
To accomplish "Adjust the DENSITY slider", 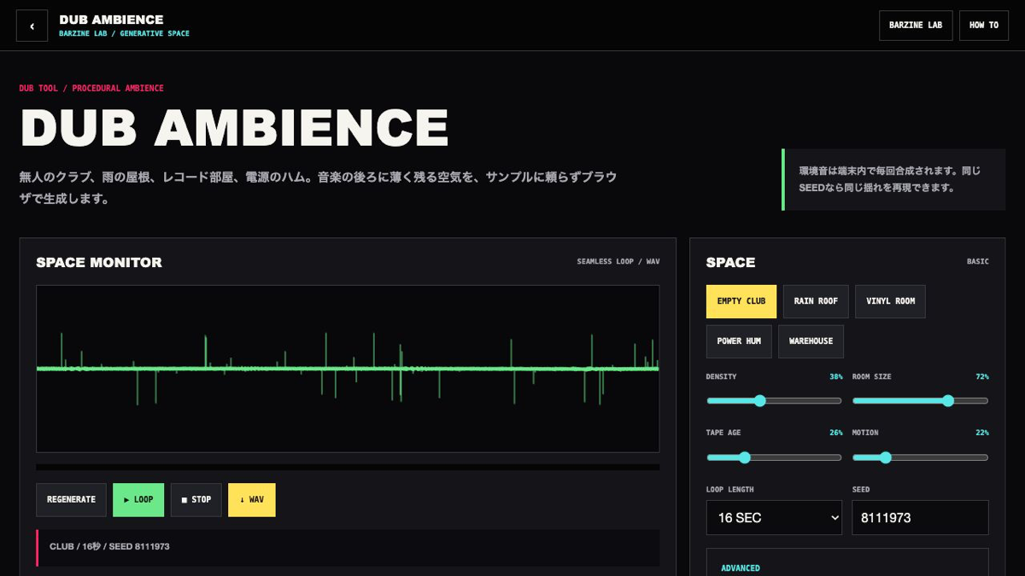I will pyautogui.click(x=774, y=401).
